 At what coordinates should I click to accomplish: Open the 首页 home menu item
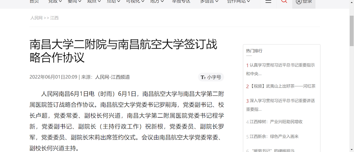click(34, 1)
